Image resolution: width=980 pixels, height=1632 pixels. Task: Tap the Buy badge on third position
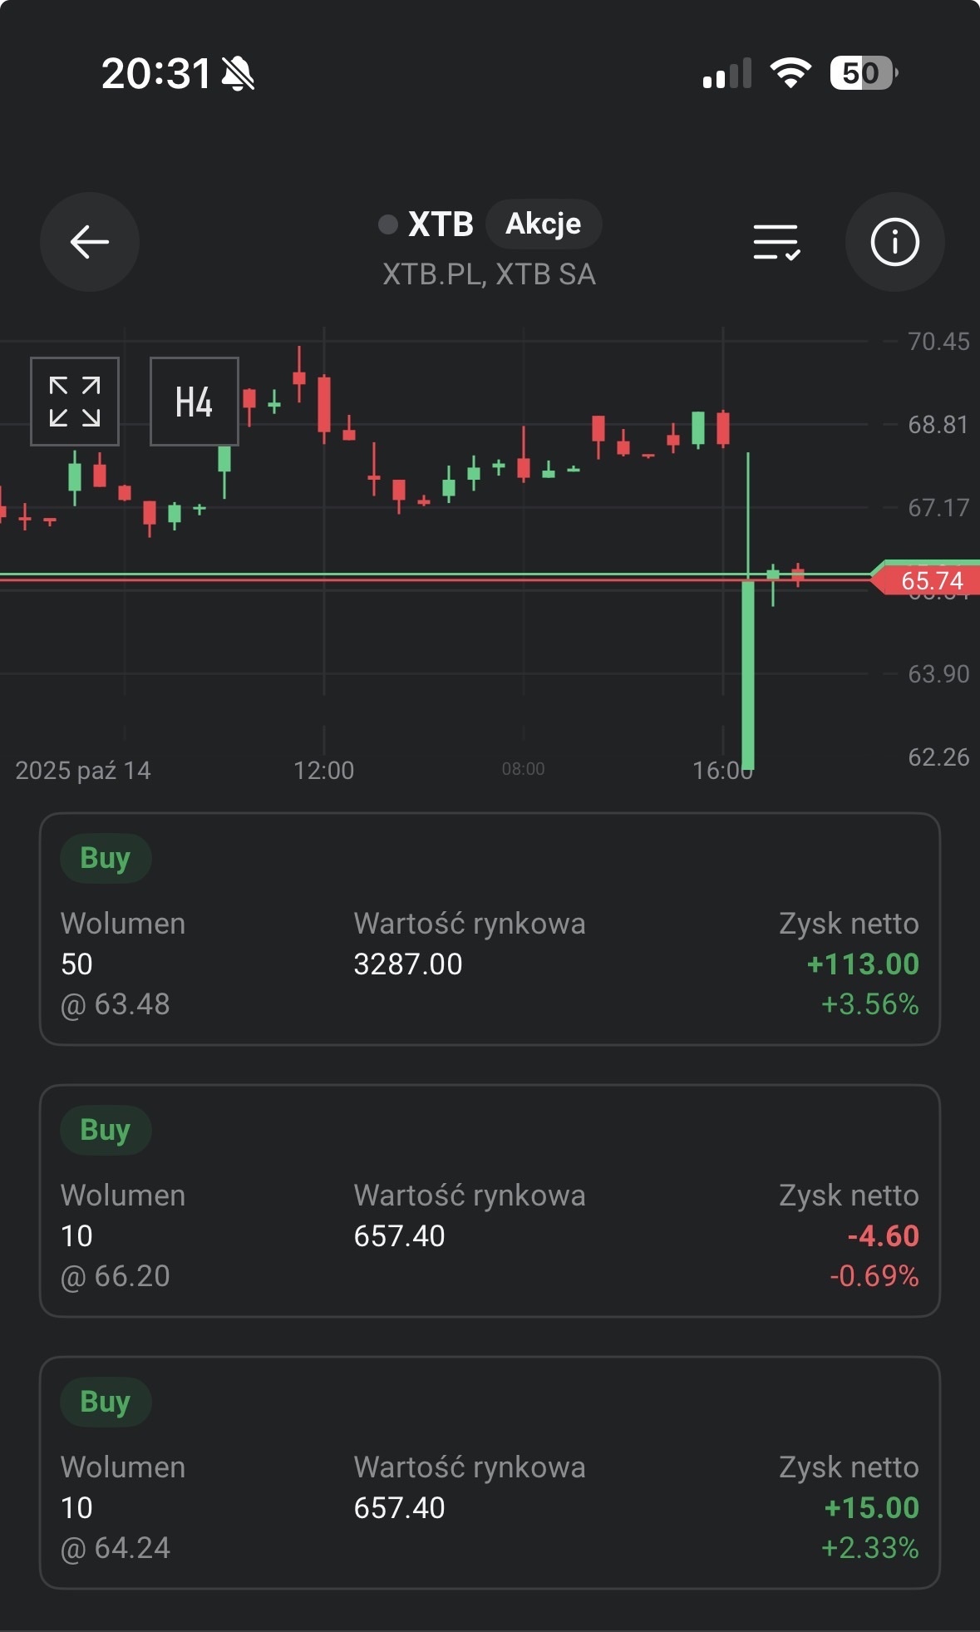106,1402
